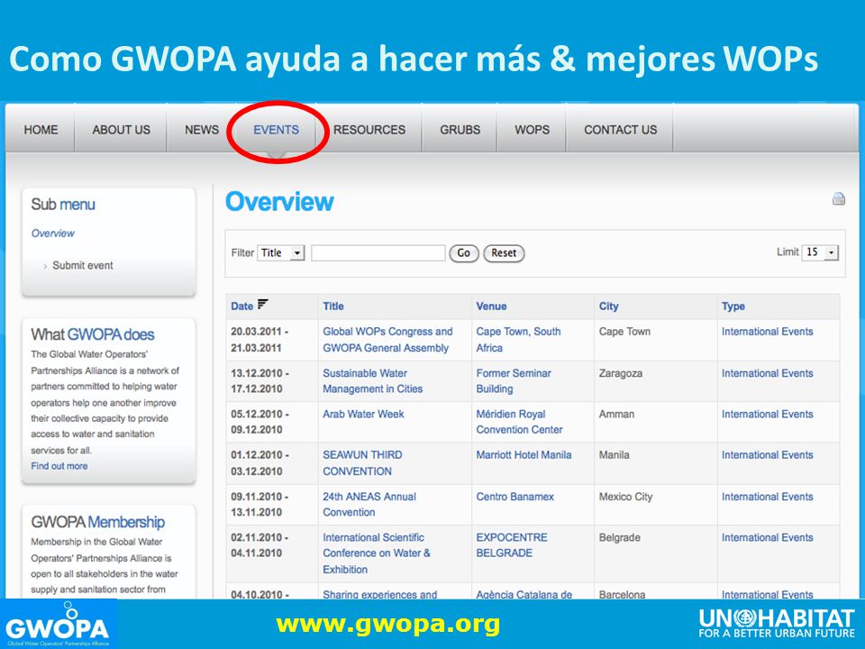Open 24th ANEAS Annual Convention event
The image size is (865, 649).
tap(369, 504)
